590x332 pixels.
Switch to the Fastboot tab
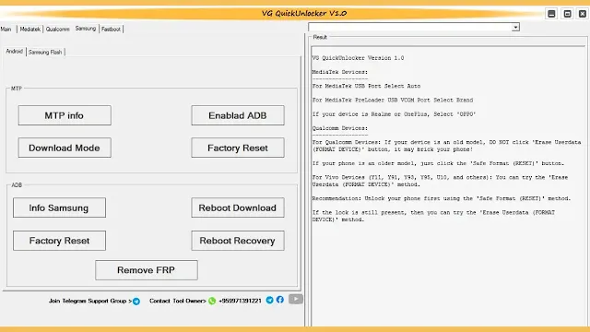[111, 29]
